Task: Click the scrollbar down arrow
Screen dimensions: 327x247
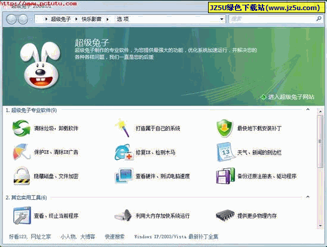Action: (320, 226)
